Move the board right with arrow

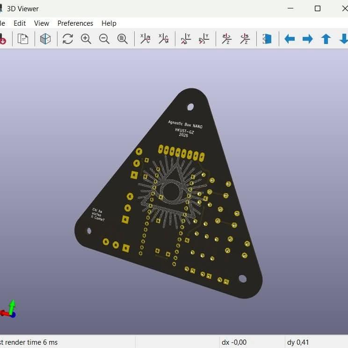(x=308, y=39)
